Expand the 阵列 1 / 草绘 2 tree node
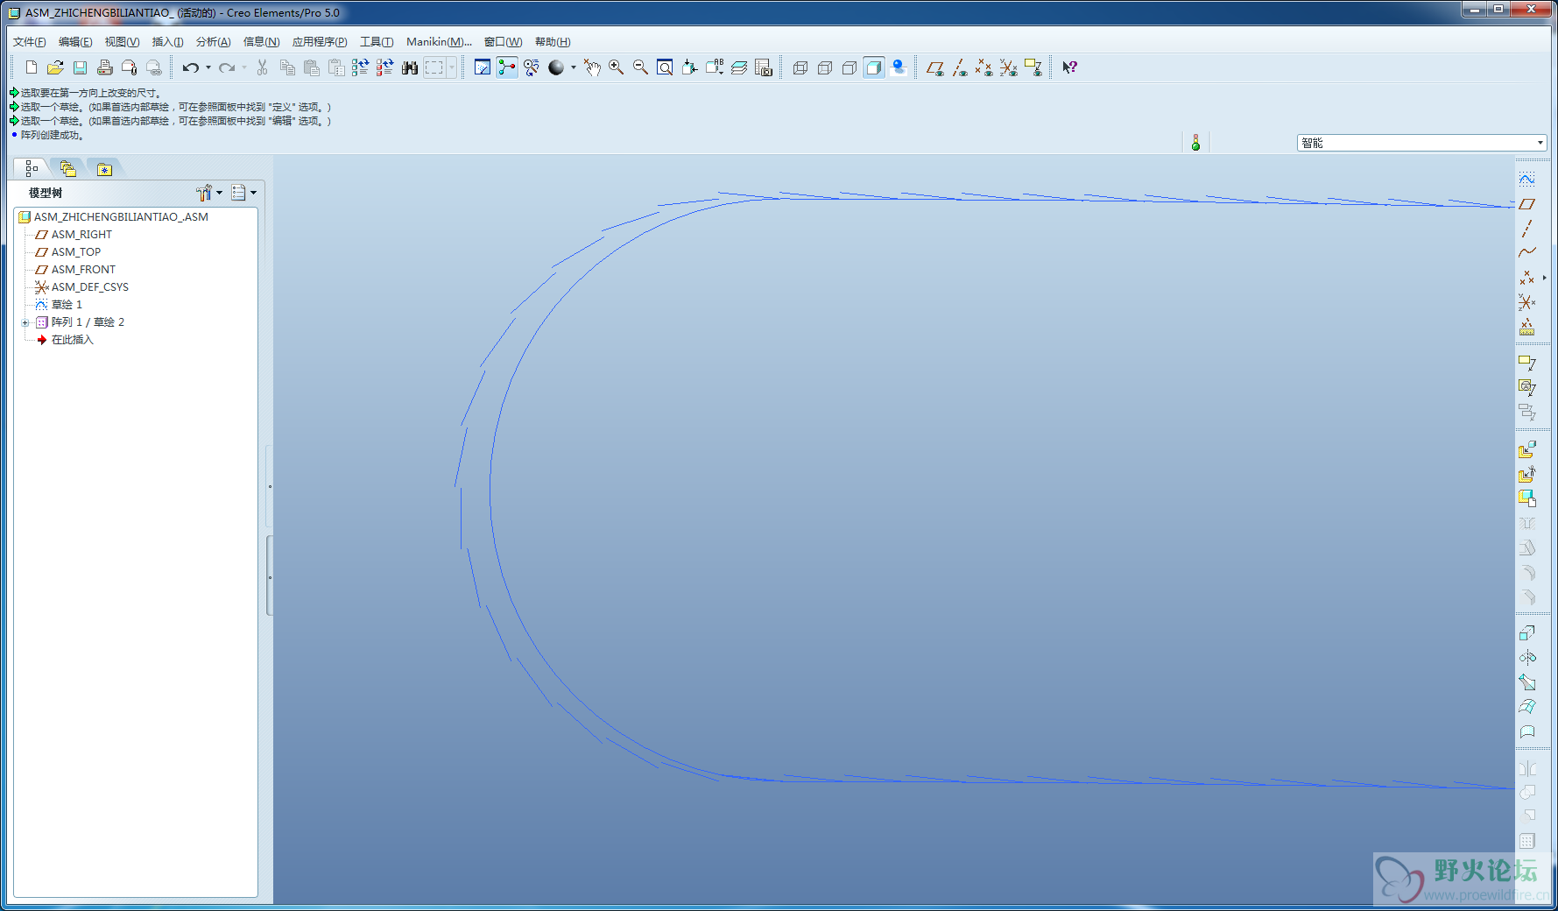The width and height of the screenshot is (1558, 911). [x=25, y=322]
